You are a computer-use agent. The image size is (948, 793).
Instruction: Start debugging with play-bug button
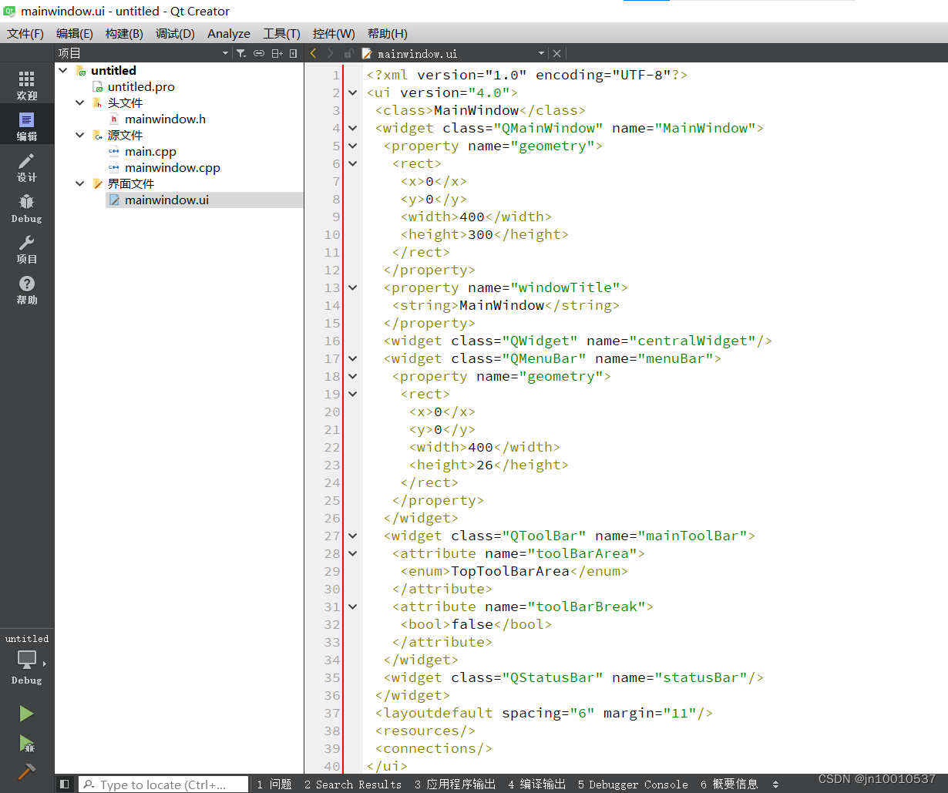click(x=27, y=744)
